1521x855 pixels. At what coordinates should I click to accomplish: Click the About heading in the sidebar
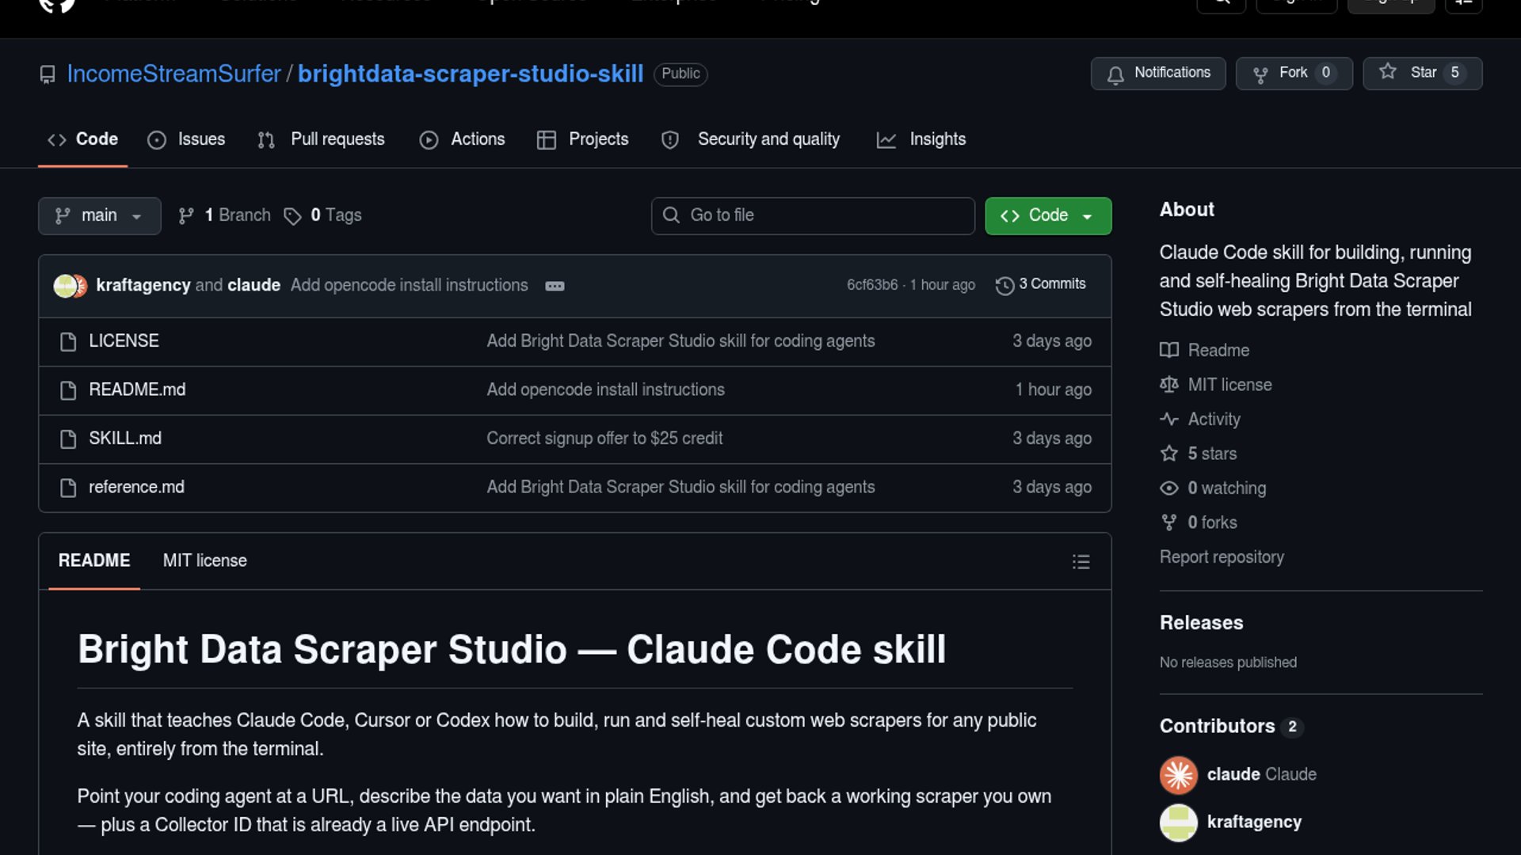1187,210
